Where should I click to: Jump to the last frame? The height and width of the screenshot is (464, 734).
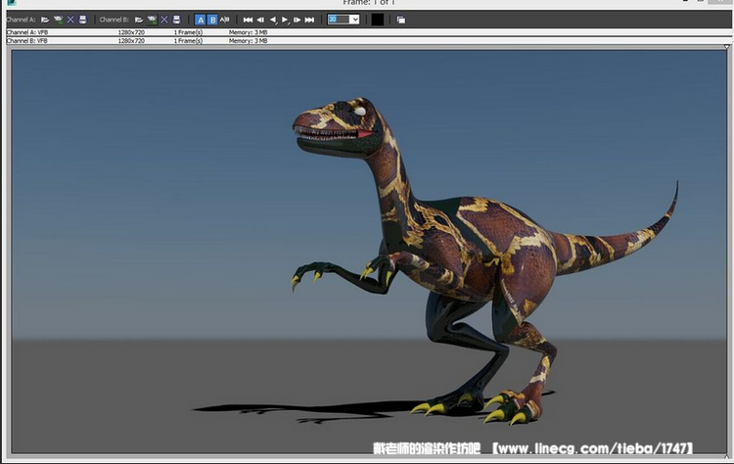(310, 20)
